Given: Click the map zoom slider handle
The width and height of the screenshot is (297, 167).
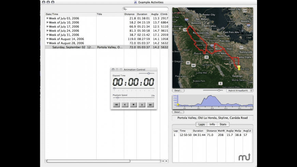Looking at the screenshot, I should click(x=219, y=90).
